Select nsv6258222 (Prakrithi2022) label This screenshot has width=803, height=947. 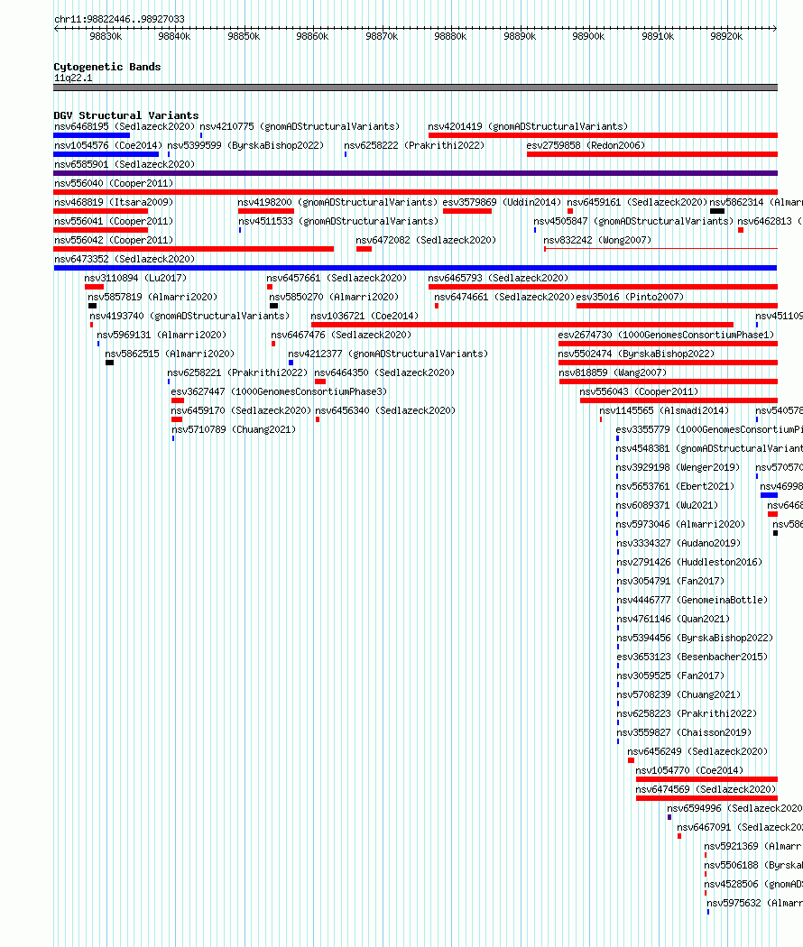(x=414, y=145)
